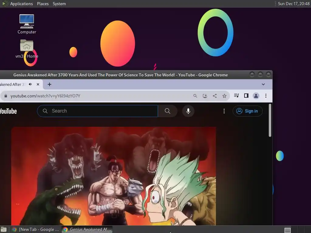
Task: Click the Chrome window title bar text
Action: pyautogui.click(x=121, y=75)
